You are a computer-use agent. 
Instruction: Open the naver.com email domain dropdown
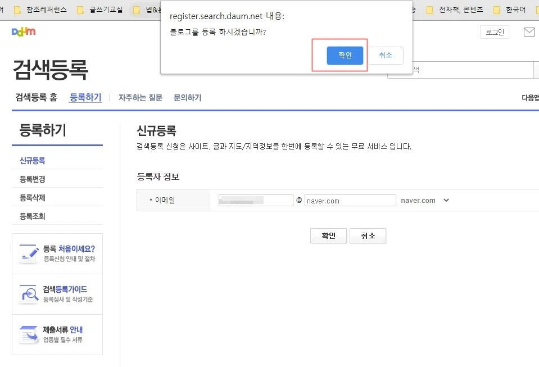coord(424,200)
